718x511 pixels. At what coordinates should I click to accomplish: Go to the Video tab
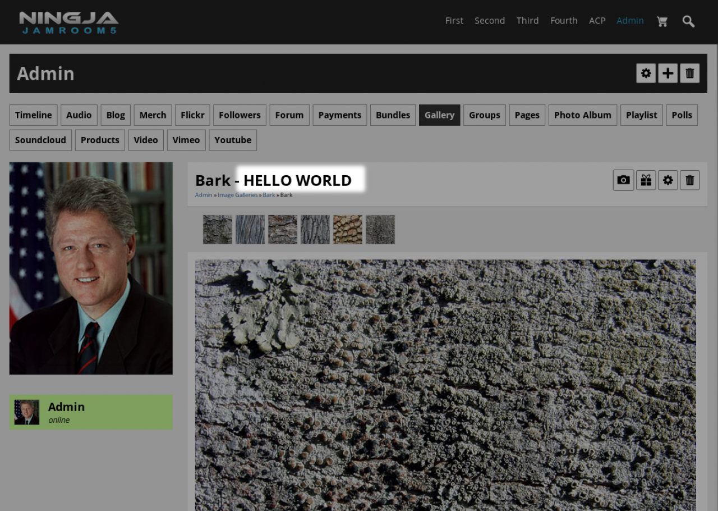[x=146, y=140]
